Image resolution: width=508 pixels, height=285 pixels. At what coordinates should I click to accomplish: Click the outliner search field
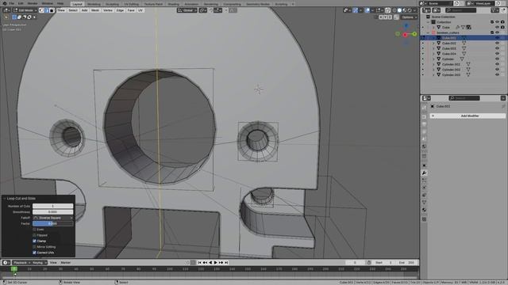point(460,10)
